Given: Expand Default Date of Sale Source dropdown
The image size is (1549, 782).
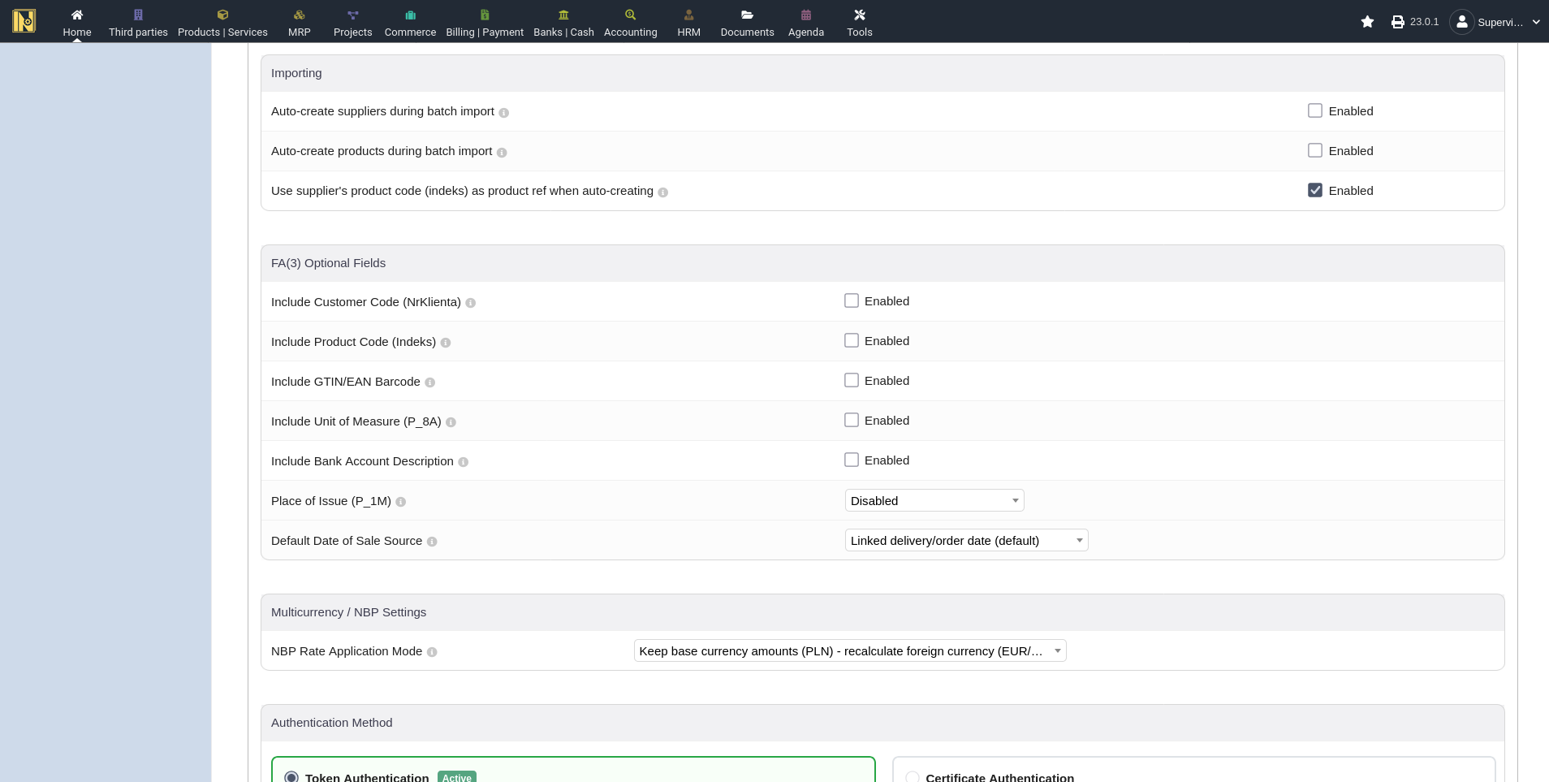Looking at the screenshot, I should pyautogui.click(x=966, y=540).
